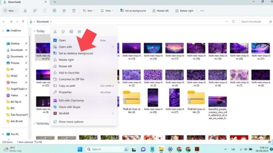
Task: Click the New button in toolbar
Action: tap(10, 11)
